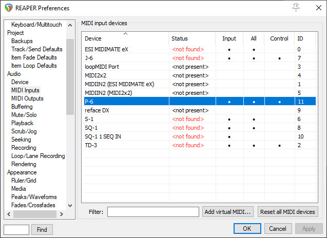This screenshot has width=327, height=238.
Task: Open the Playback preferences page
Action: pos(22,123)
